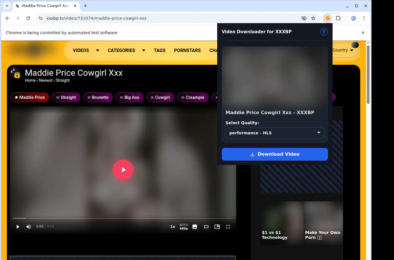Open the VIDEOS menu item
Viewport: 394px width, 260px height.
(x=81, y=50)
